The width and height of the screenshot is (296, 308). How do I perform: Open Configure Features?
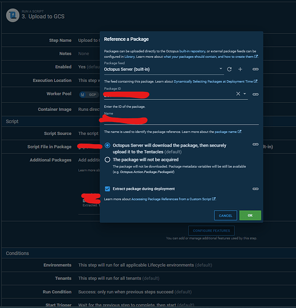pyautogui.click(x=212, y=231)
